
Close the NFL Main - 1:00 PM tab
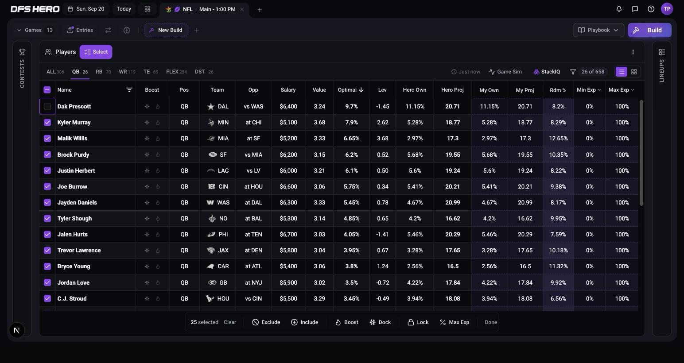pos(242,9)
